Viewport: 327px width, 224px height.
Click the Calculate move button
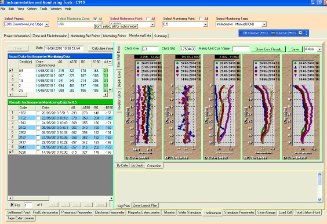[x=101, y=48]
